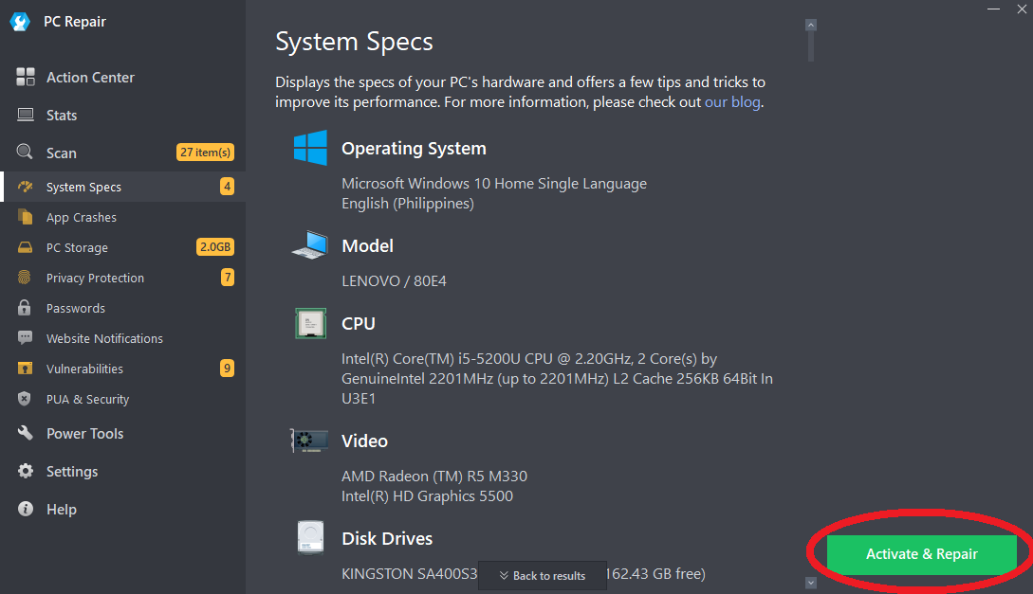Image resolution: width=1033 pixels, height=594 pixels.
Task: Open Website Notifications page
Action: click(122, 338)
